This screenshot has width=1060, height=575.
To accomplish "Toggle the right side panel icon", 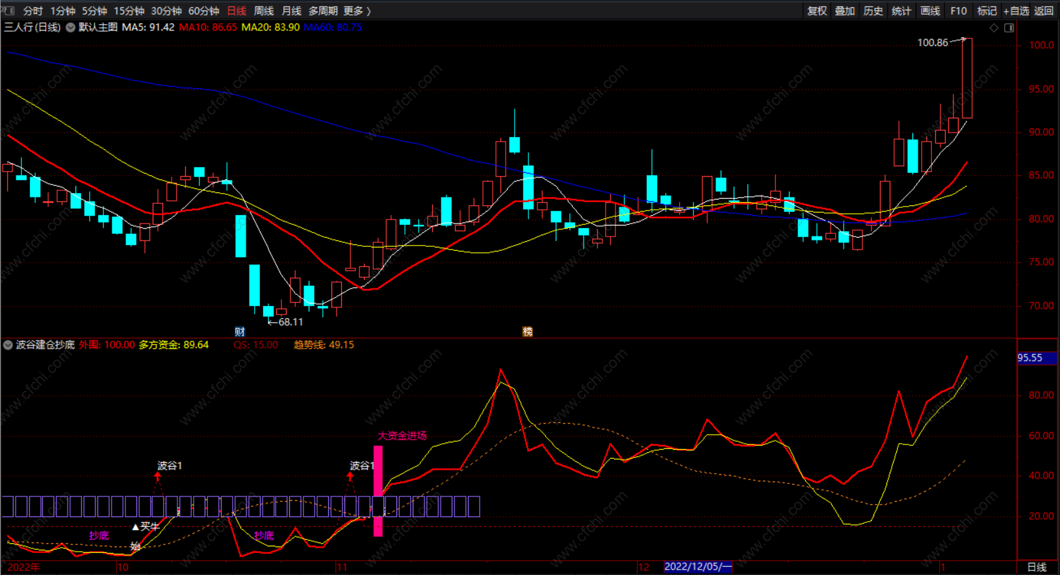I will tap(1009, 28).
